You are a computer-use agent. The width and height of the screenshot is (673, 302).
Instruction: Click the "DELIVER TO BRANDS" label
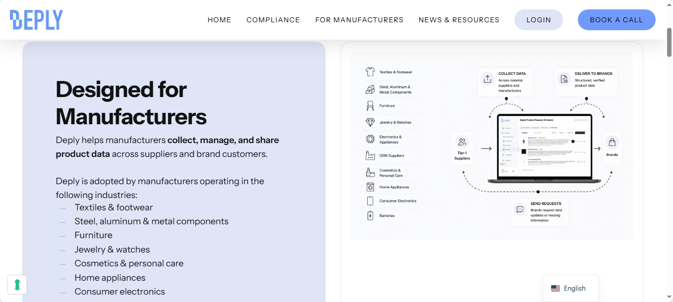pos(593,73)
